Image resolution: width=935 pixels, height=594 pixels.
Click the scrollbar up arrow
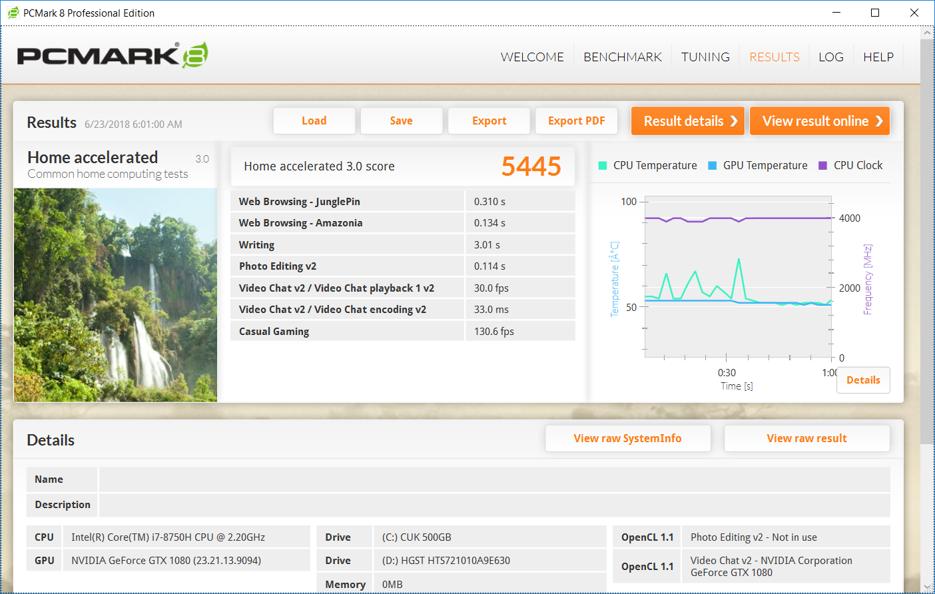pos(927,33)
